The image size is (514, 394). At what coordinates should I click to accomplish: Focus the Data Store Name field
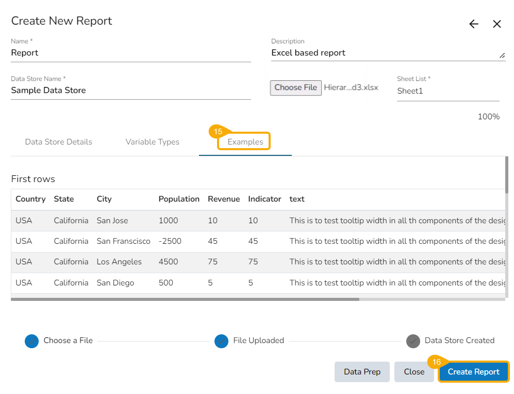130,90
